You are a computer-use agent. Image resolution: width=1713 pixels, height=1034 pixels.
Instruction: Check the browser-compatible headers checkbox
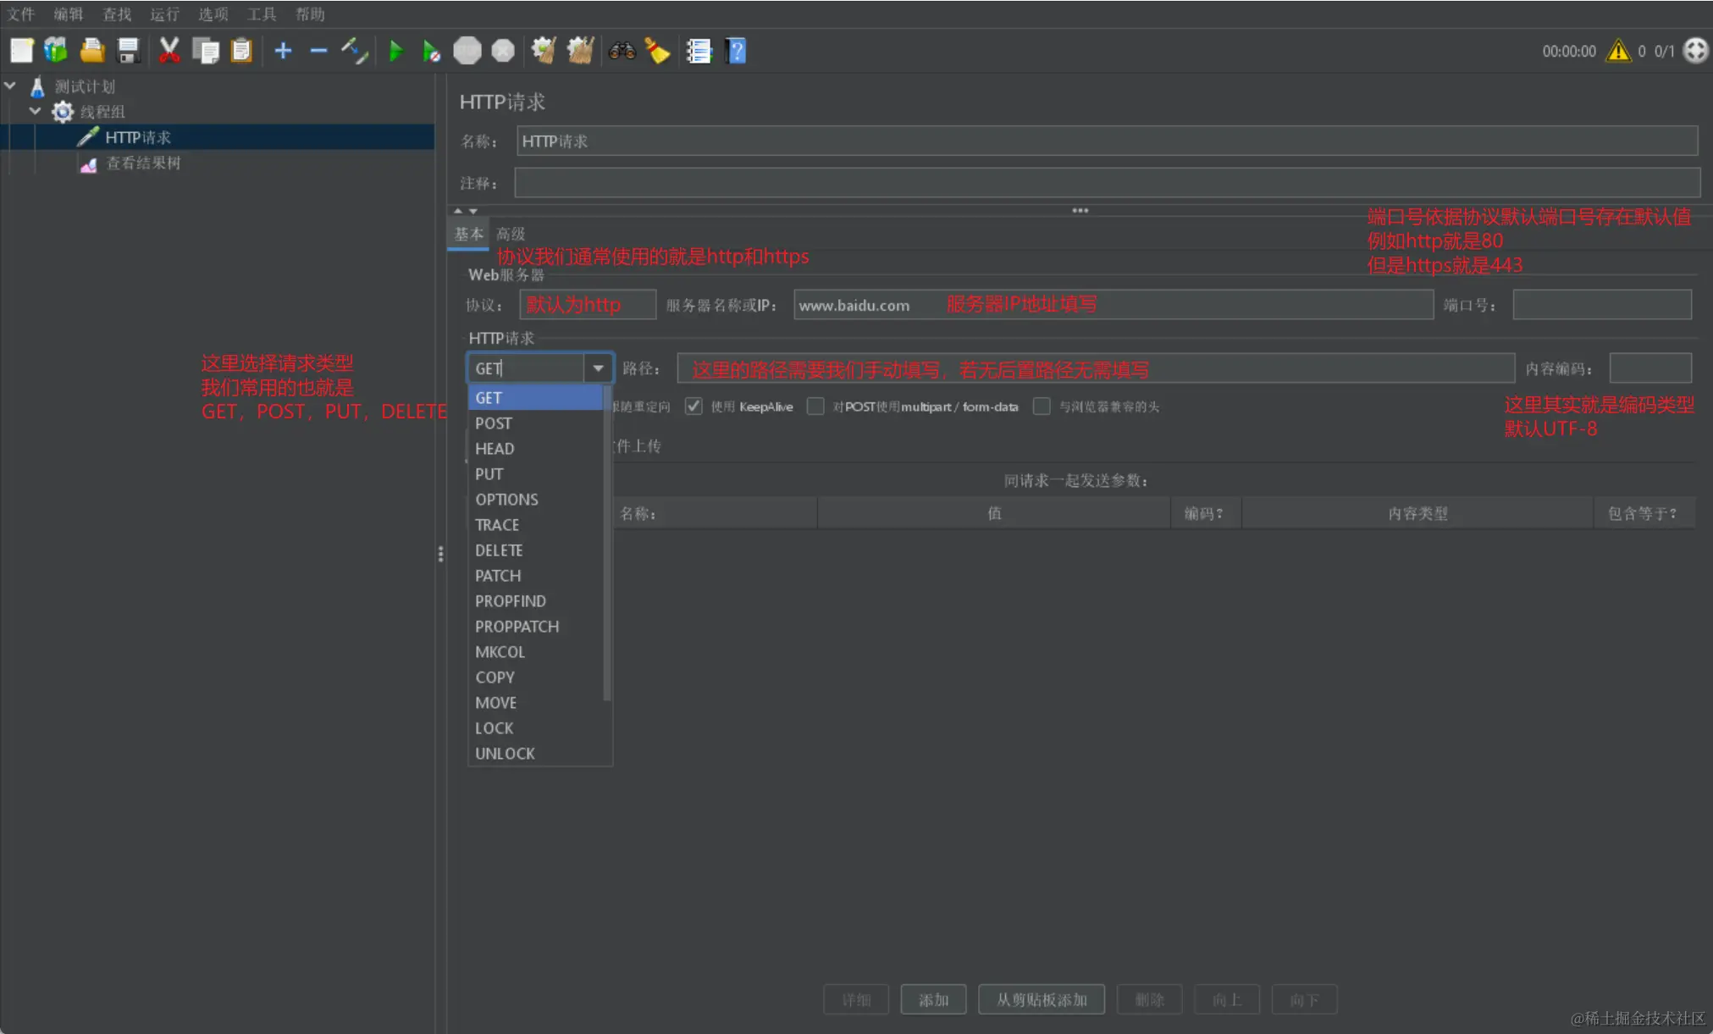click(1042, 406)
